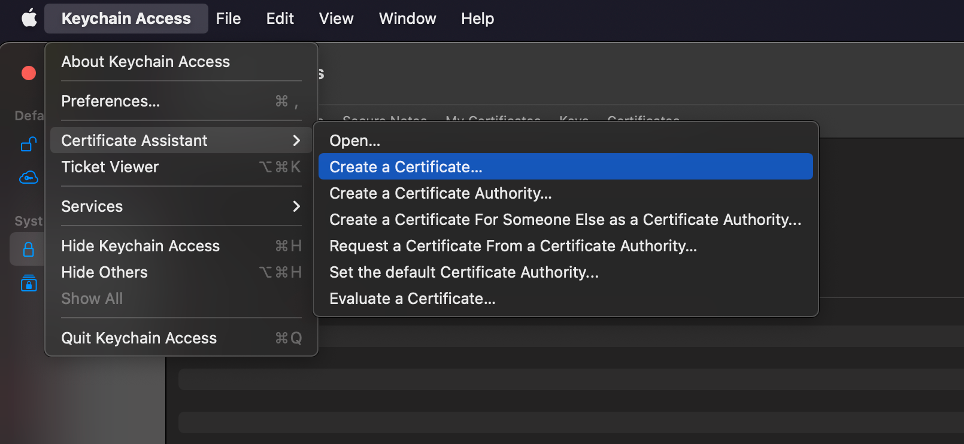Open the Apple menu logo
This screenshot has width=964, height=444.
coord(29,18)
